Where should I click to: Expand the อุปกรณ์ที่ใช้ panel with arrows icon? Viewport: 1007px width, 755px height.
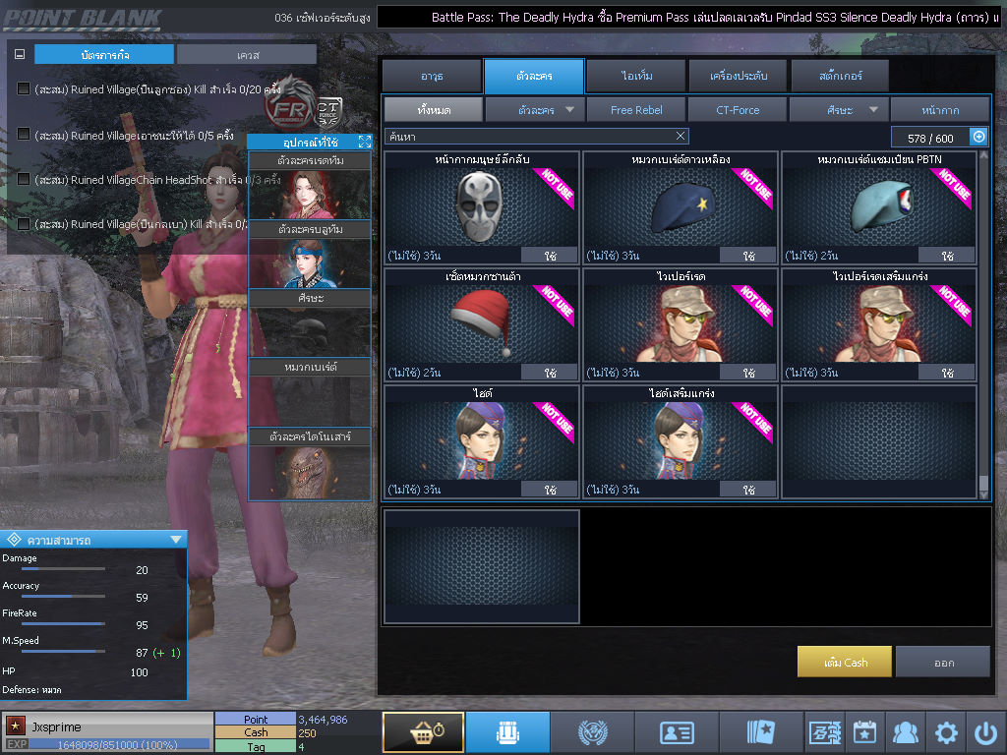[x=365, y=142]
